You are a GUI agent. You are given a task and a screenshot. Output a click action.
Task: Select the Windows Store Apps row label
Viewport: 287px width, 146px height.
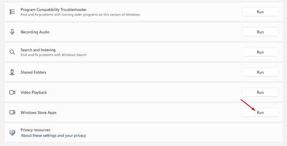tap(38, 113)
